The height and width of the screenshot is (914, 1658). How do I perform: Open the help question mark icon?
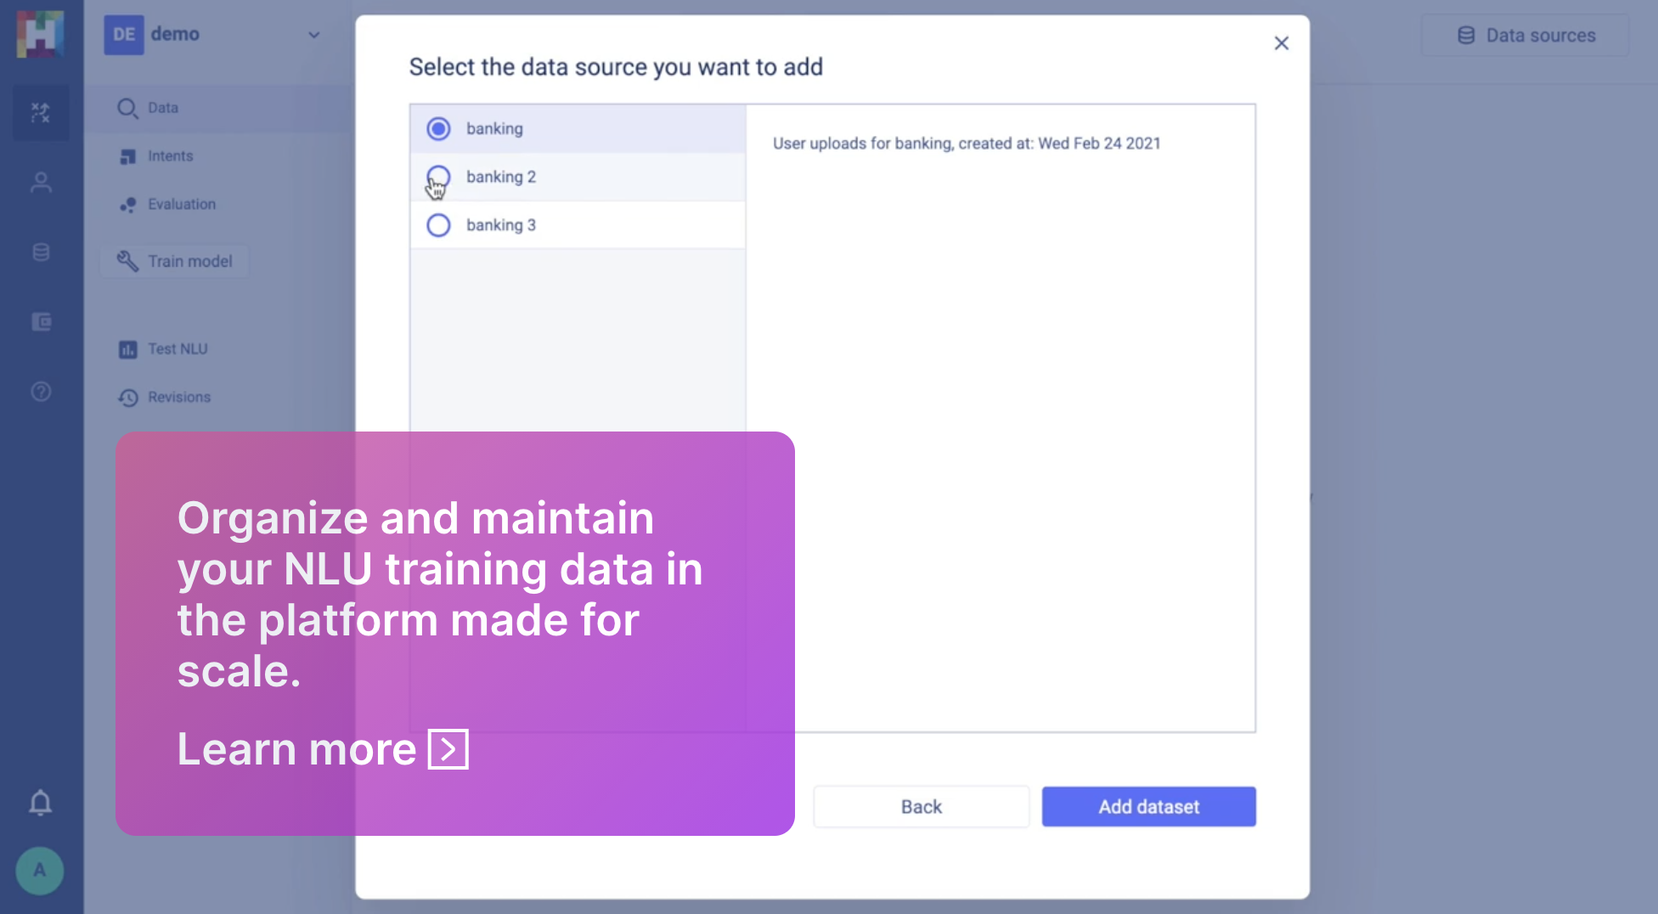tap(41, 392)
